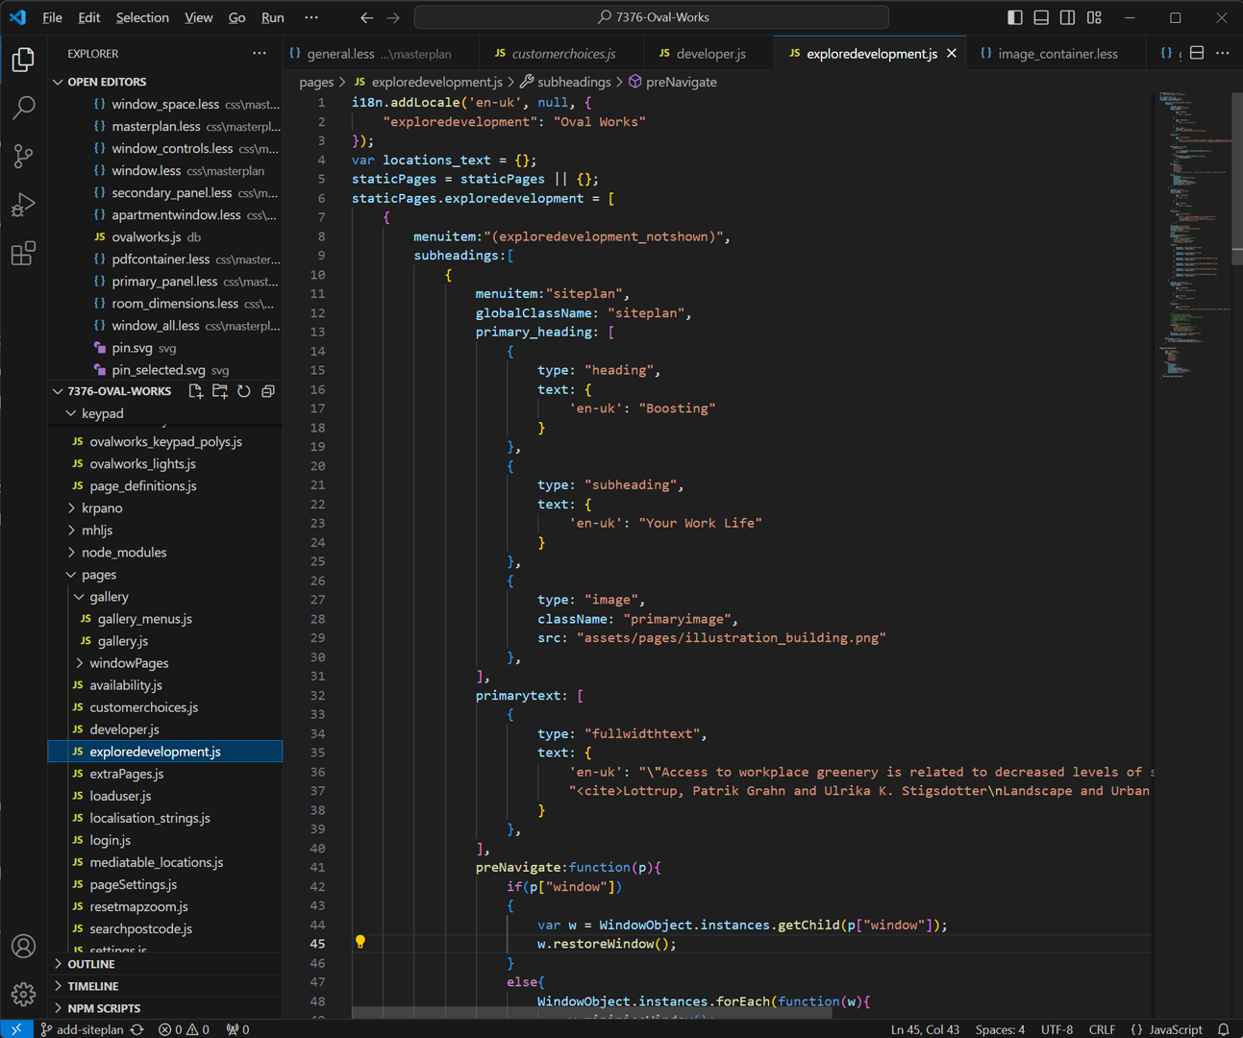Click the add-siteplan branch in status bar

pos(82,1029)
